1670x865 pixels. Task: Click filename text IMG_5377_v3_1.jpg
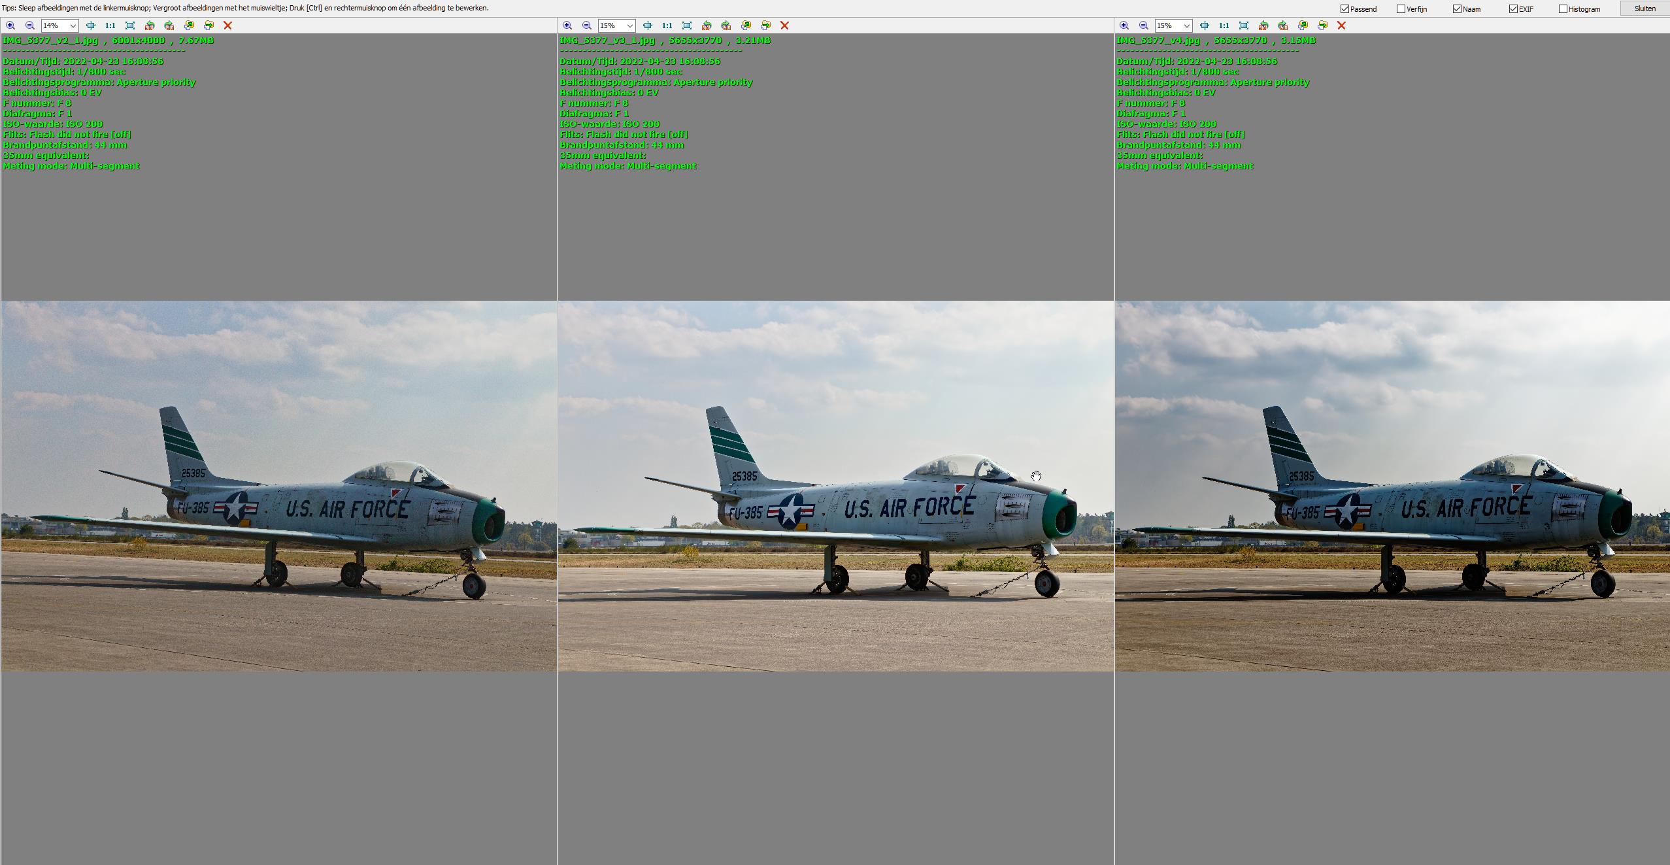click(x=607, y=40)
